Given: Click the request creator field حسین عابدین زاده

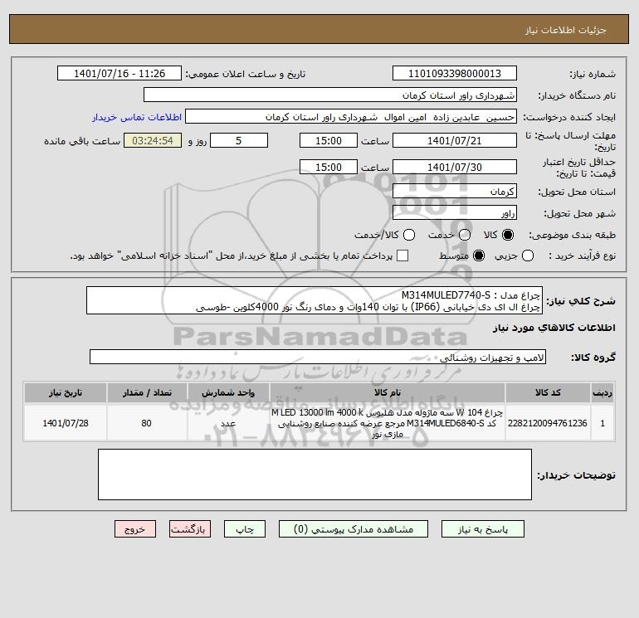Looking at the screenshot, I should (x=351, y=116).
